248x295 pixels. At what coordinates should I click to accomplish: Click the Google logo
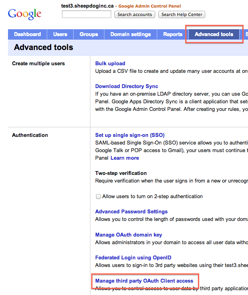click(24, 14)
